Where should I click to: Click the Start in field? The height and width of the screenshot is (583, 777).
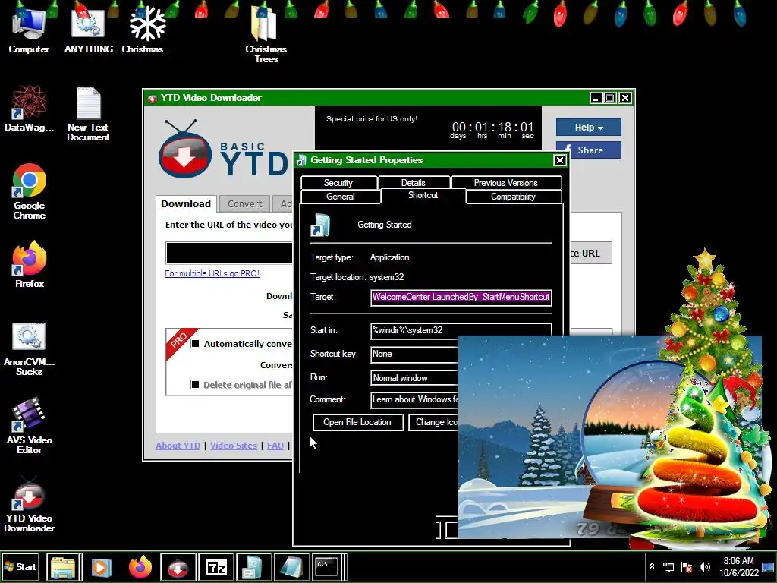(x=461, y=331)
